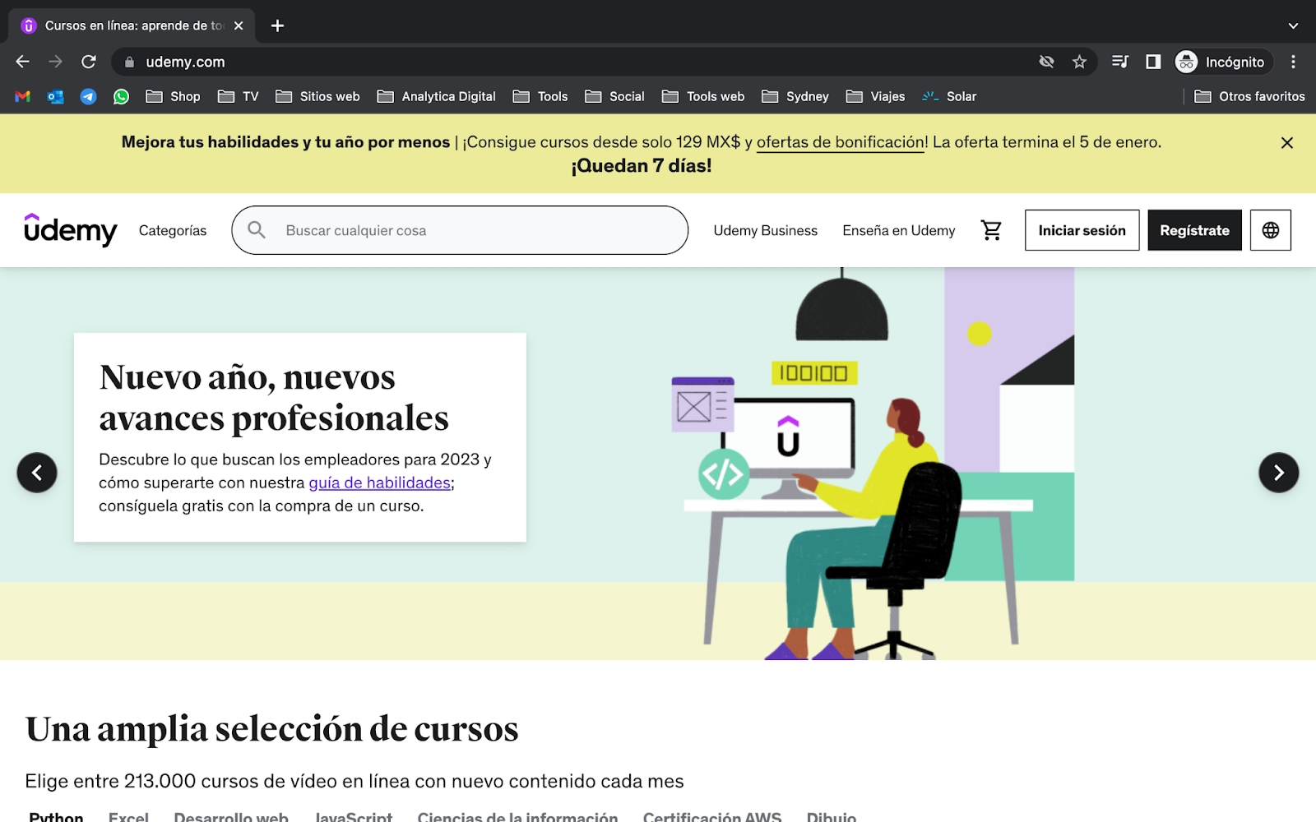Click the browser back arrow

coord(23,62)
